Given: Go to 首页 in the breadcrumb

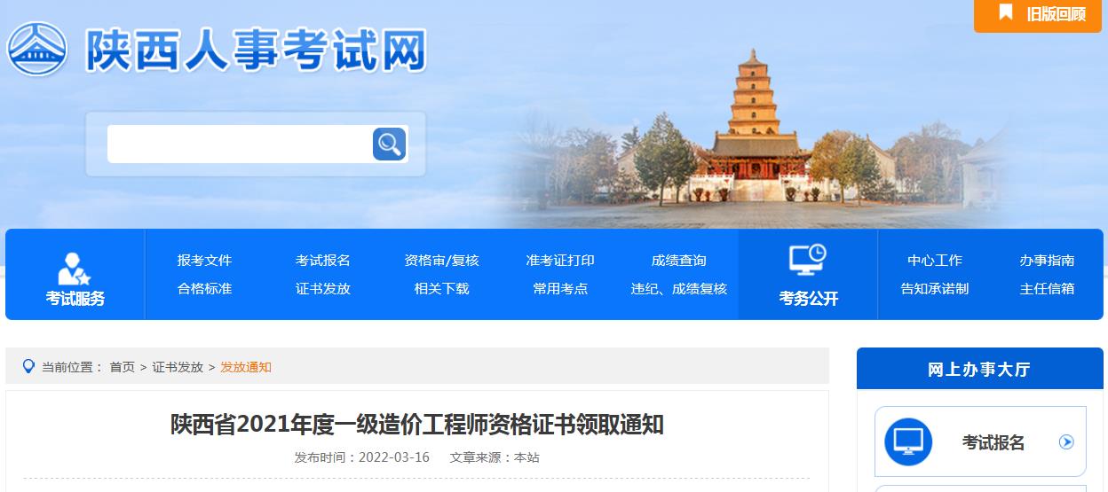Looking at the screenshot, I should click(123, 367).
